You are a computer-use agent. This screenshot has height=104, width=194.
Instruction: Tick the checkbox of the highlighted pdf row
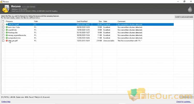3,24
